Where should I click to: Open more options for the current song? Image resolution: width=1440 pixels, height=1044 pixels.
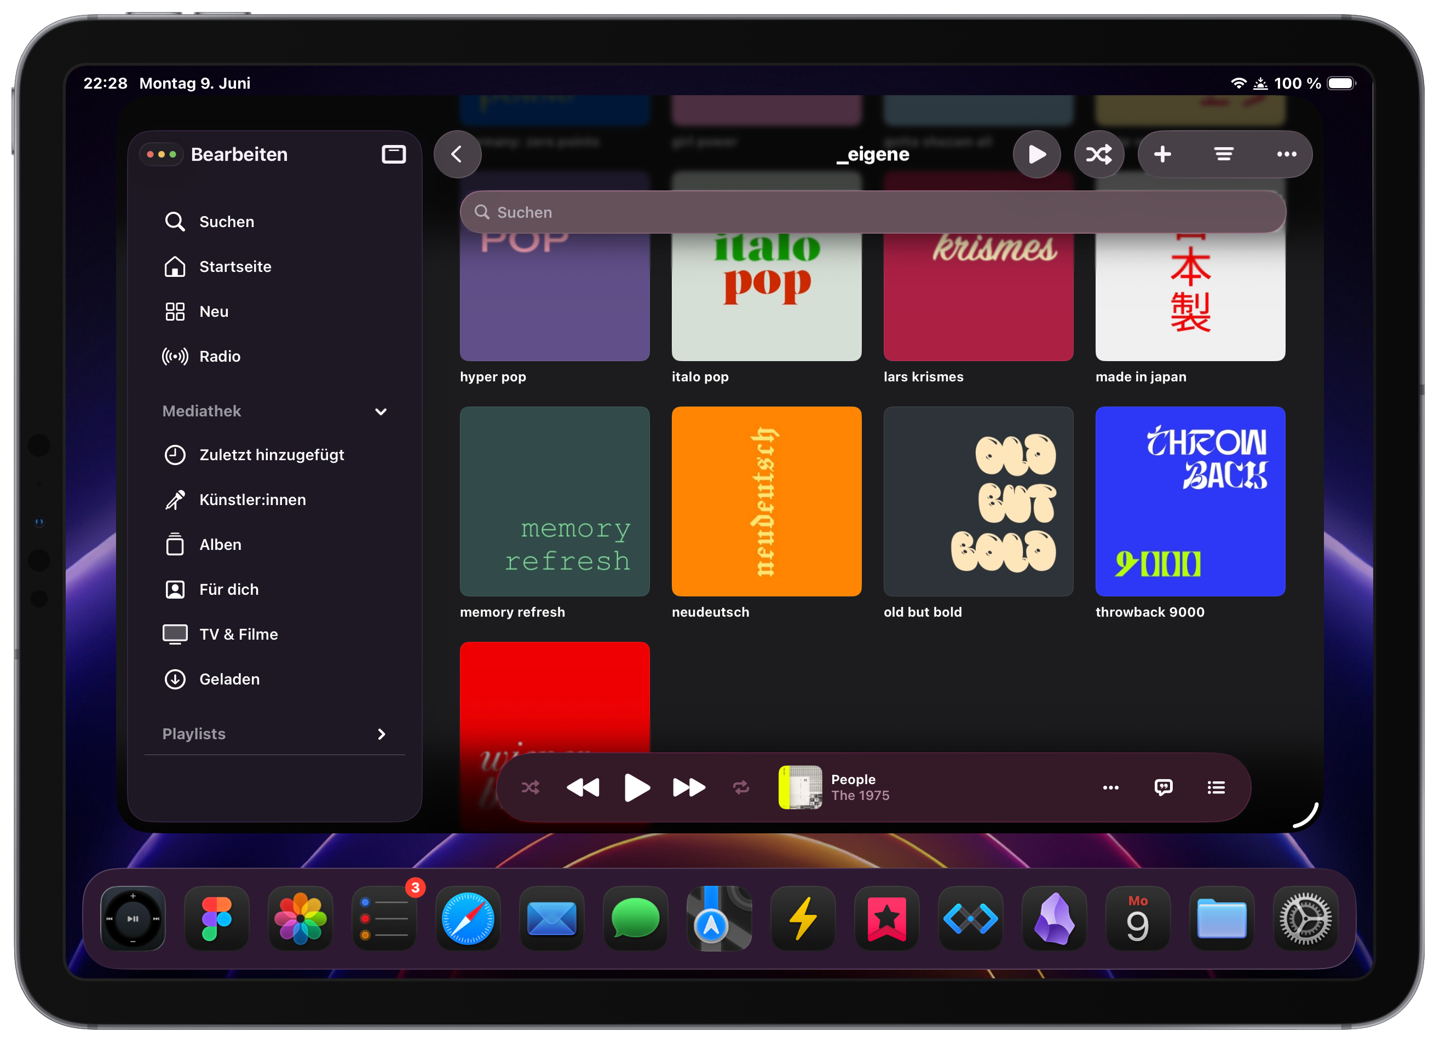point(1110,787)
